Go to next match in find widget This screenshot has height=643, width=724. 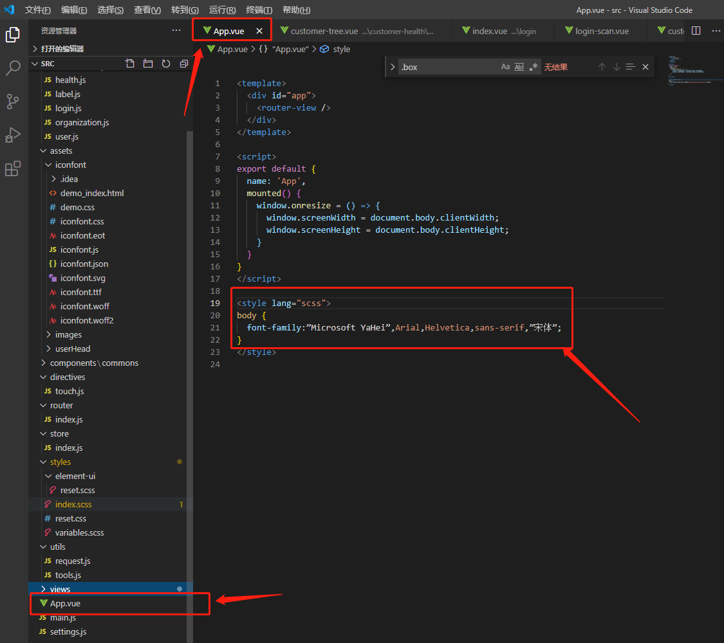[617, 67]
